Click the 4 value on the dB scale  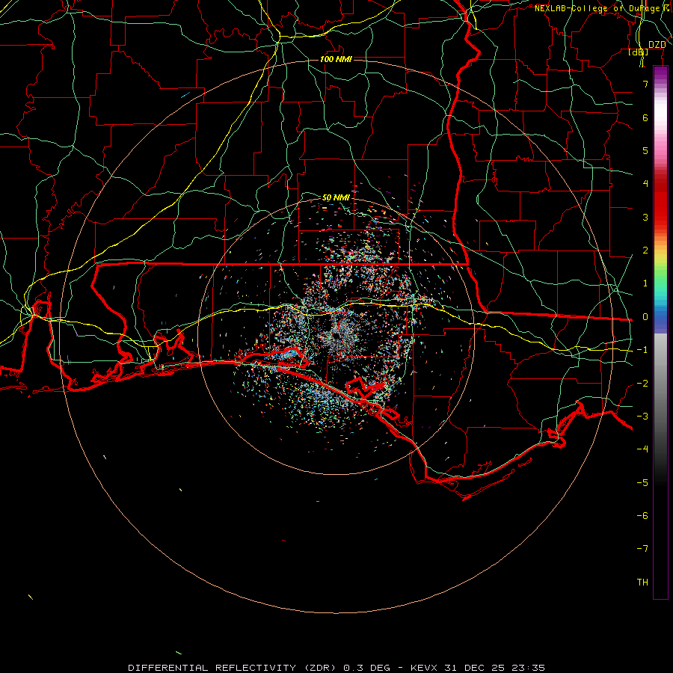[645, 184]
